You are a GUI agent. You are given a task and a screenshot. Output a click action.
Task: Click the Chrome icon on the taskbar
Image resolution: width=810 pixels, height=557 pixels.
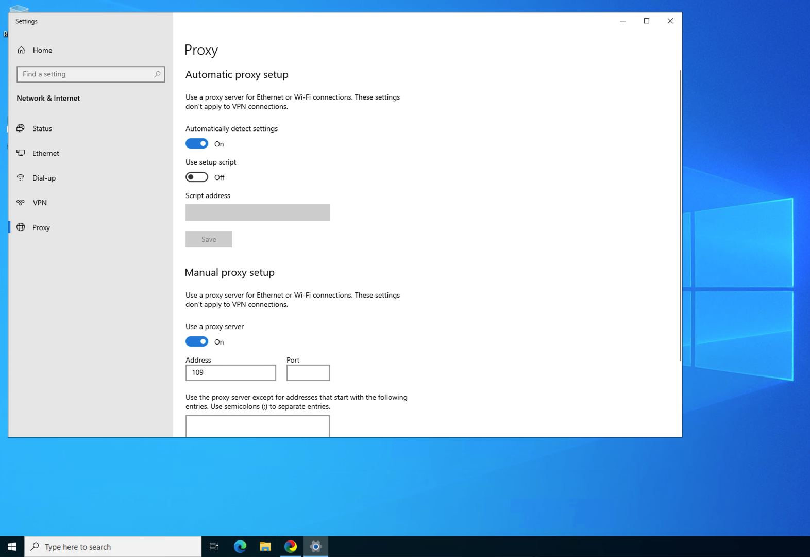point(291,546)
